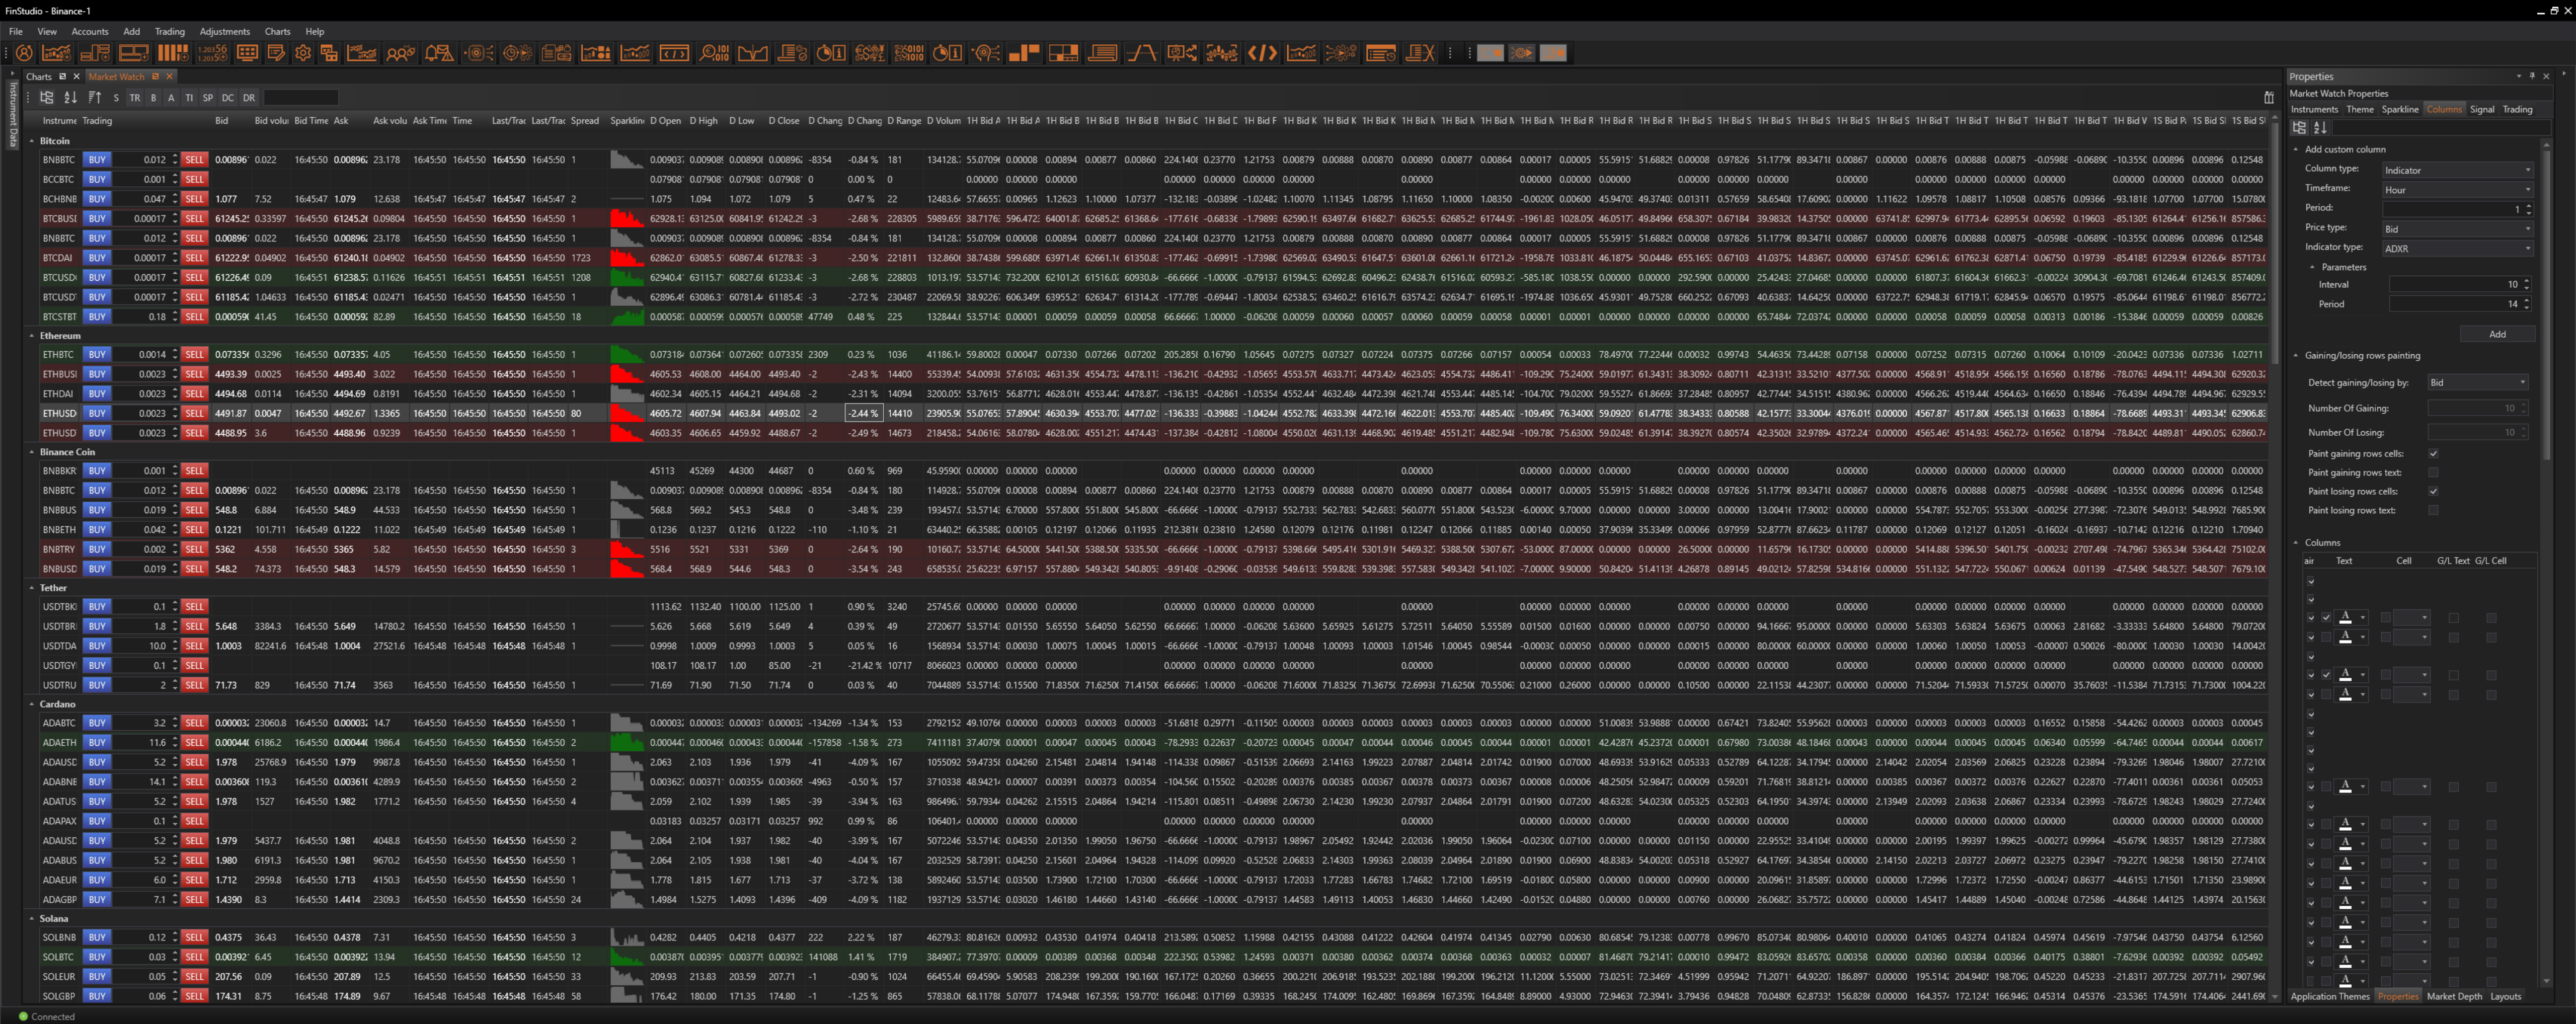Image resolution: width=2576 pixels, height=1024 pixels.
Task: Click BUY button for ETHBTC row
Action: tap(97, 355)
